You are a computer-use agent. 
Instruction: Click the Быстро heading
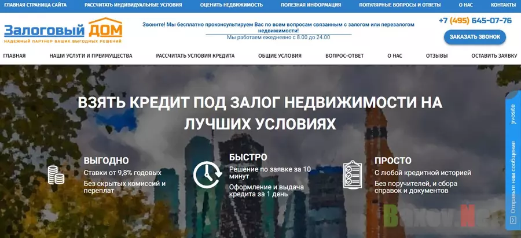[248, 157]
